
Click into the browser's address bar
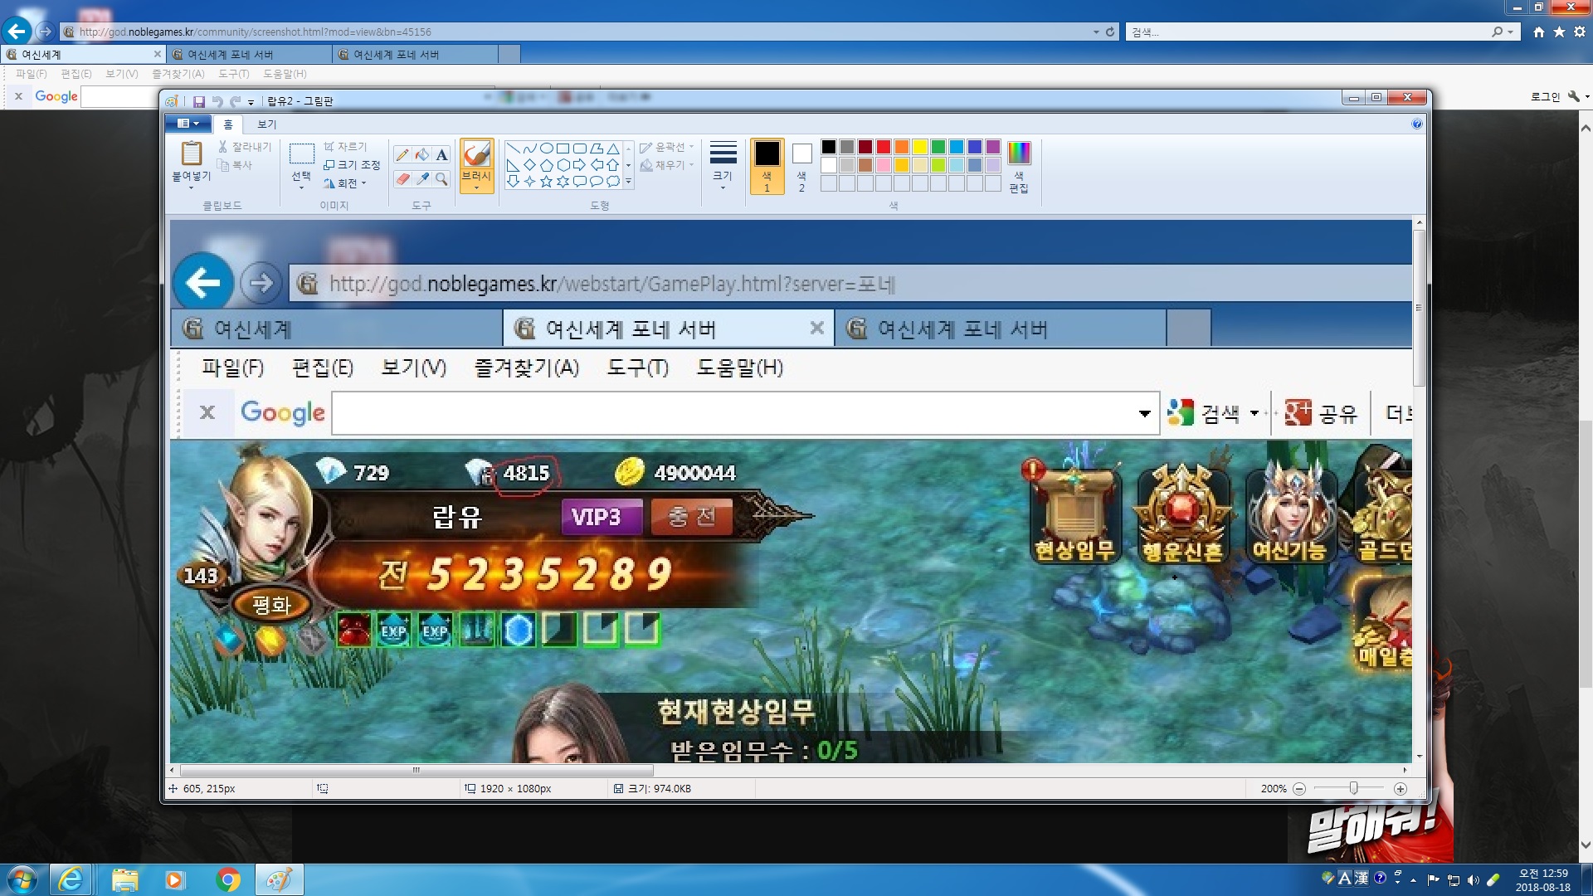581,32
